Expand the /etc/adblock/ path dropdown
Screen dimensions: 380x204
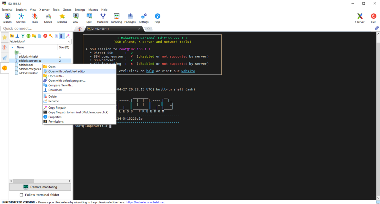tap(69, 41)
